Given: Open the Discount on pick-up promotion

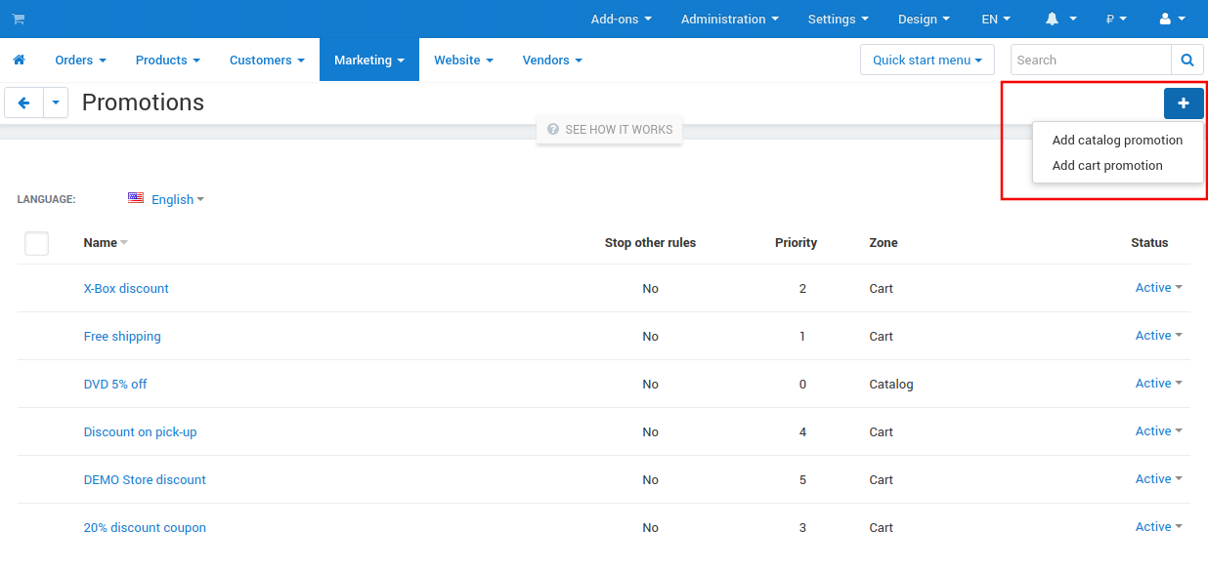Looking at the screenshot, I should 141,432.
